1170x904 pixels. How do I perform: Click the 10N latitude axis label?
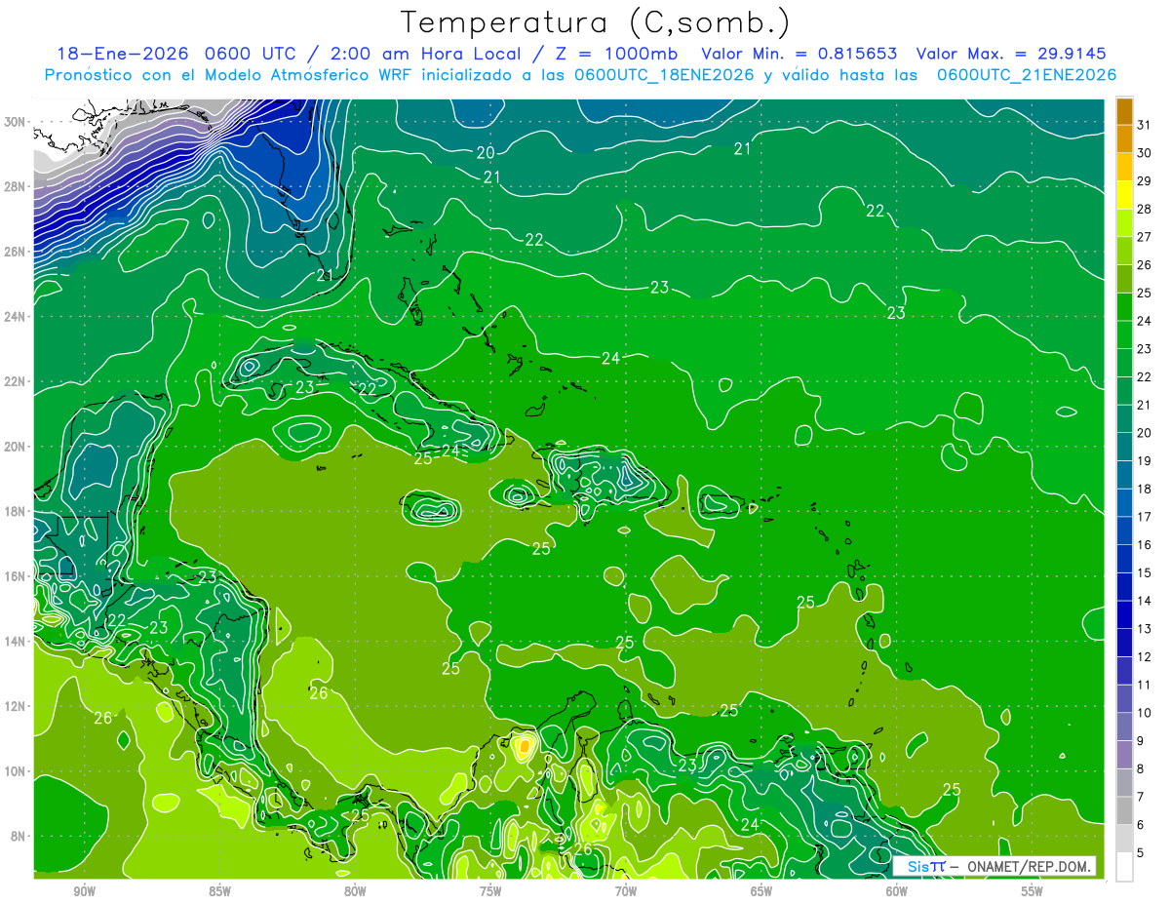17,770
